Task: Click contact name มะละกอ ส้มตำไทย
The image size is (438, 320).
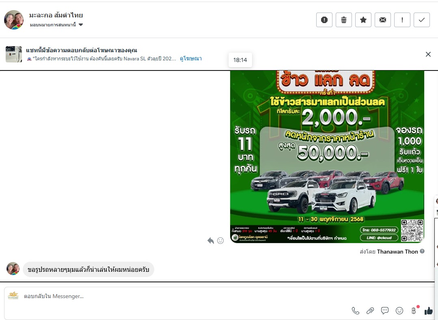Action: [56, 15]
